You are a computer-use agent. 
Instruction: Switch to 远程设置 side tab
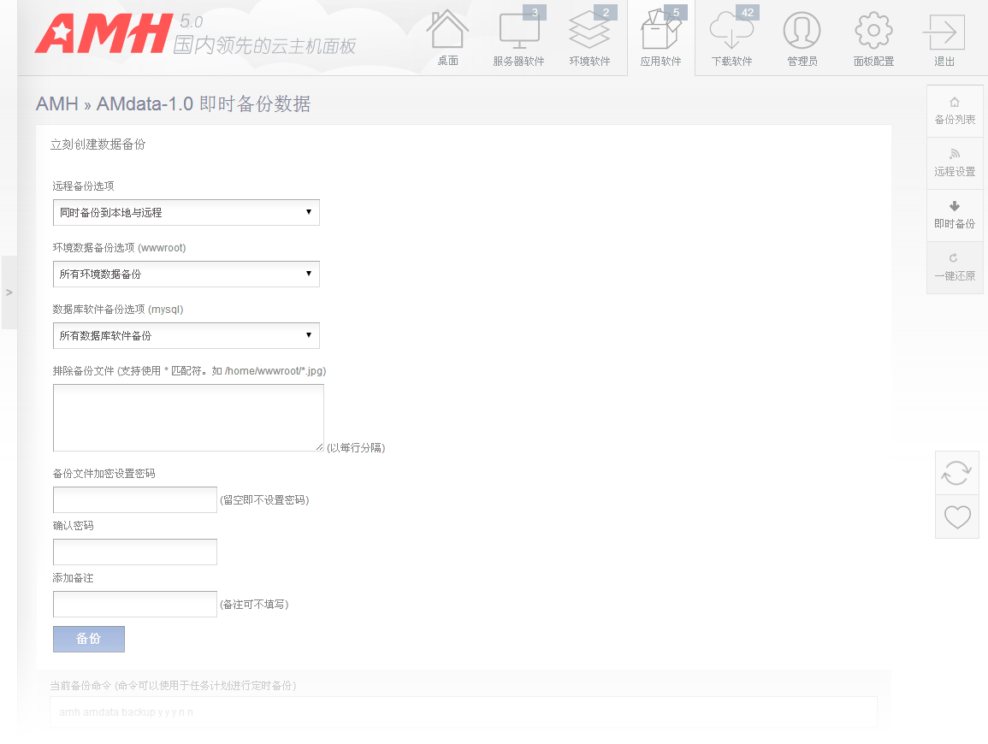click(x=955, y=163)
